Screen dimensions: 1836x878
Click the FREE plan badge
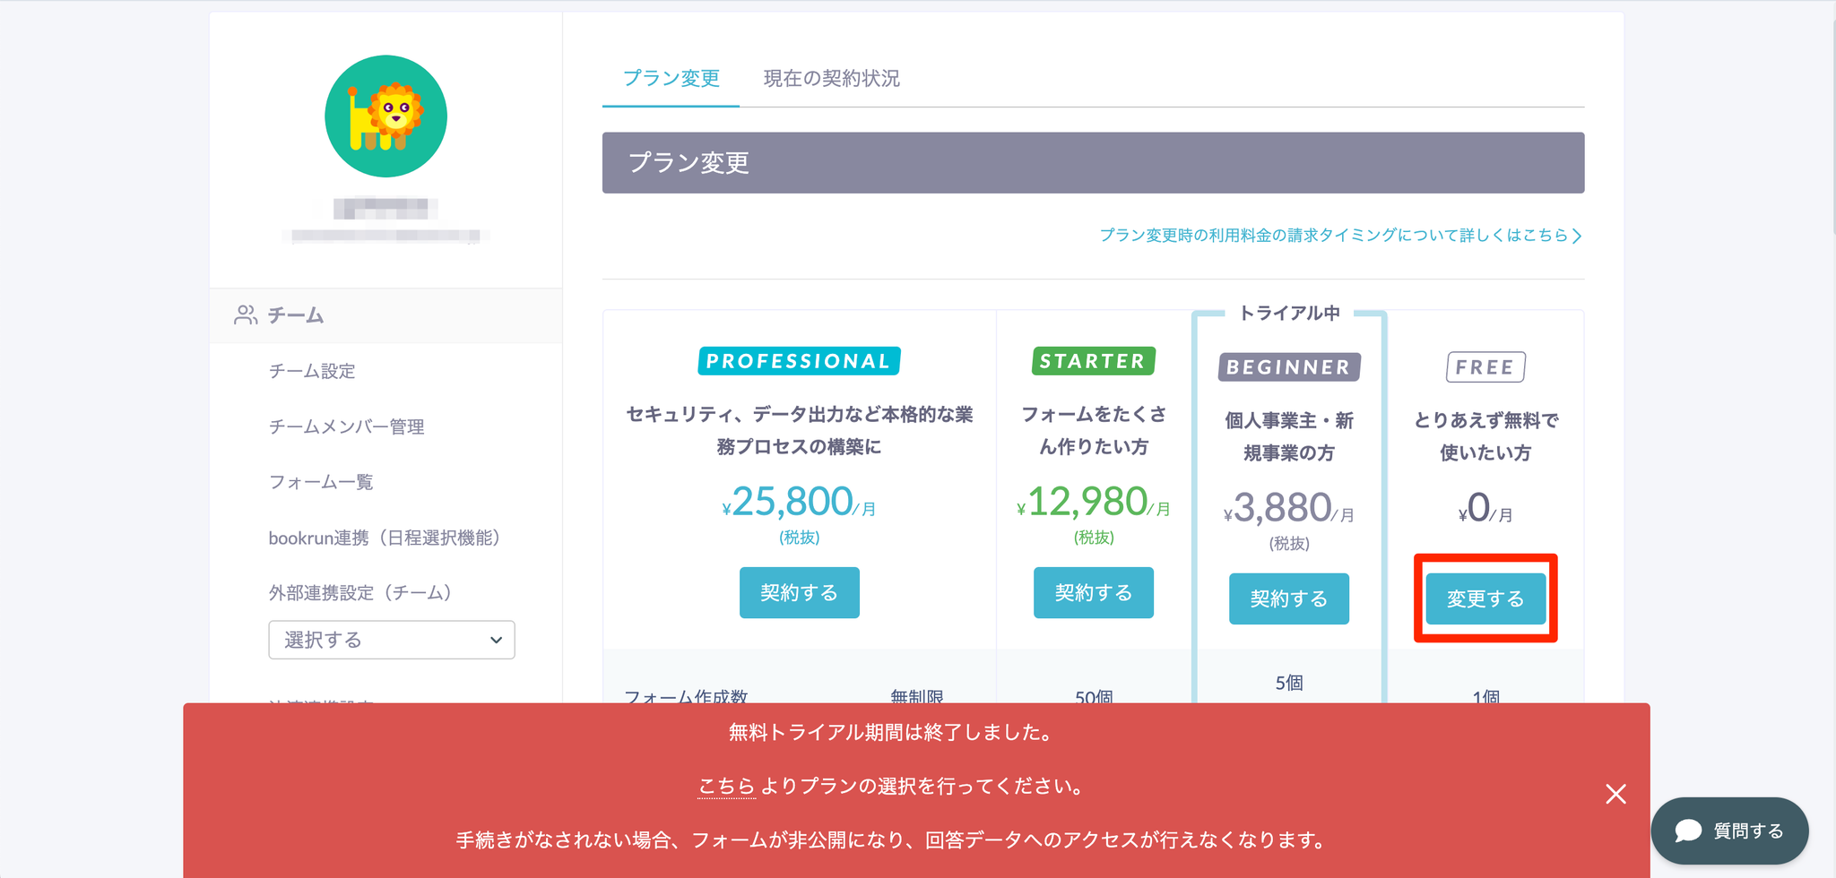[x=1485, y=367]
